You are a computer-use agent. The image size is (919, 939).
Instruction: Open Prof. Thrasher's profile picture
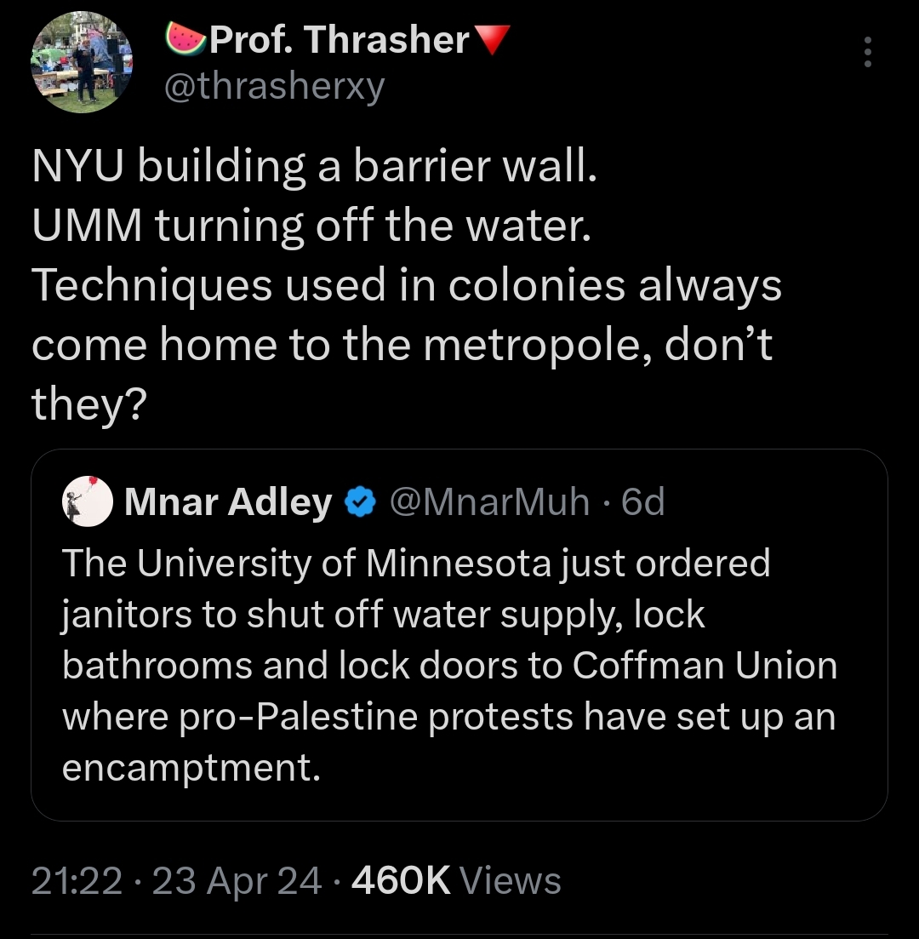82,62
